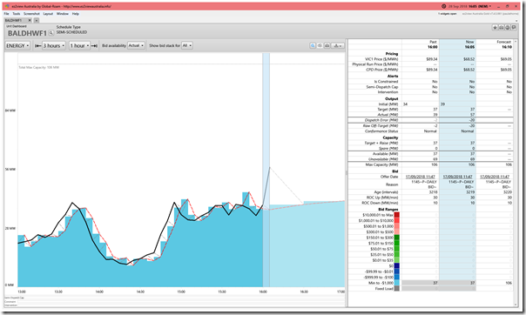
Task: Open the Tools menu
Action: [x=17, y=14]
